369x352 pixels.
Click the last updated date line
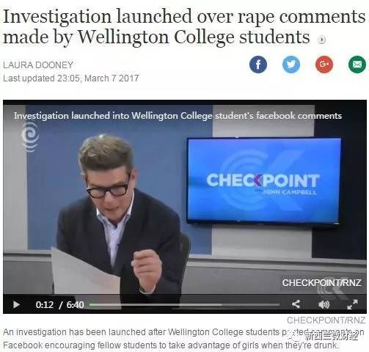pyautogui.click(x=71, y=78)
